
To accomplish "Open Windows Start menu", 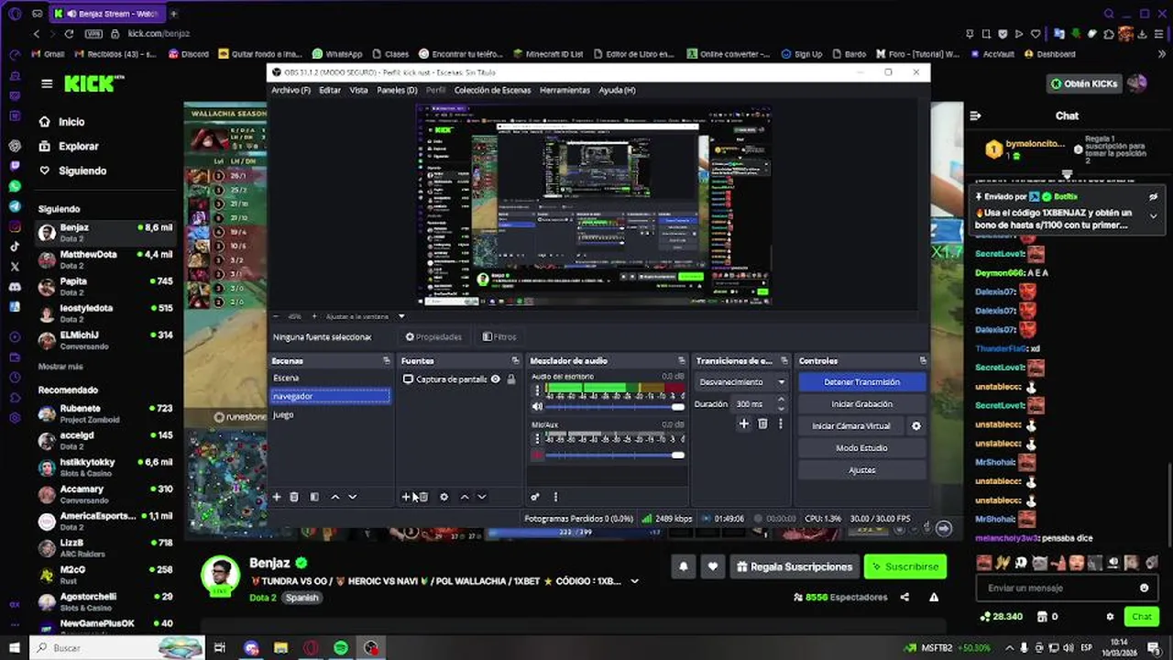I will click(14, 648).
